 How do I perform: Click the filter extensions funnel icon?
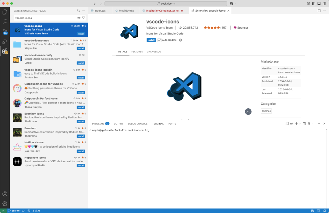click(x=83, y=18)
